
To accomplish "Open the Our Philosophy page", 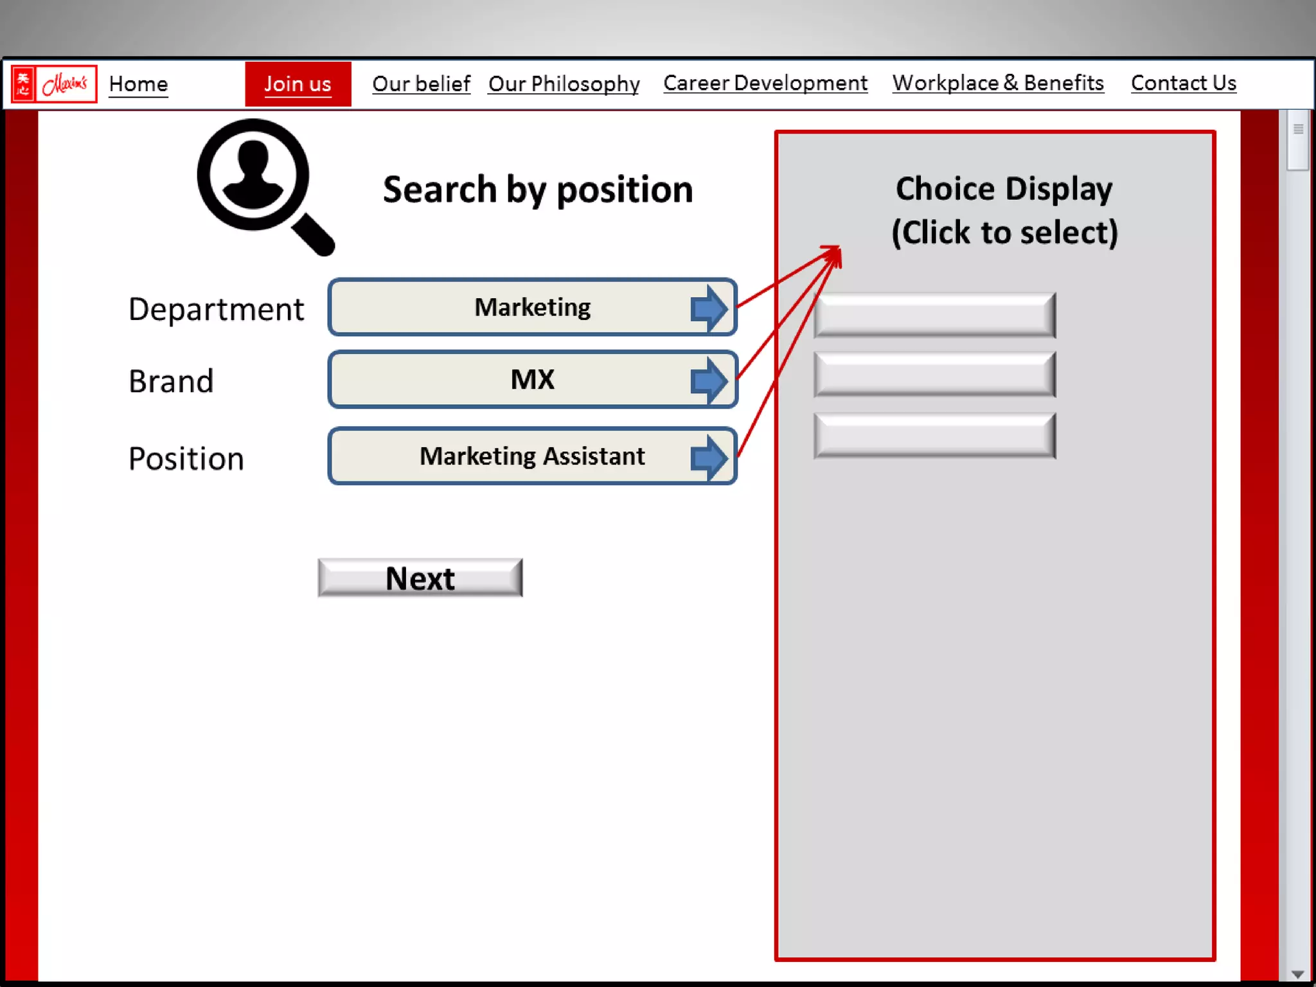I will click(x=564, y=84).
